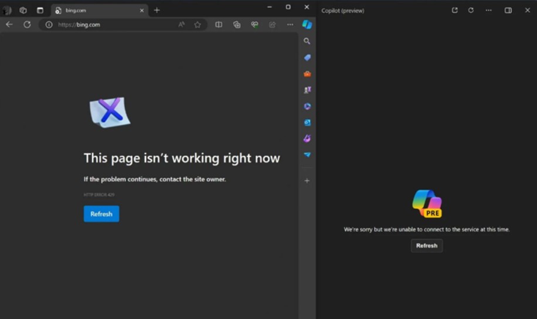
Task: Click the blue Refresh button on error page
Action: (101, 214)
